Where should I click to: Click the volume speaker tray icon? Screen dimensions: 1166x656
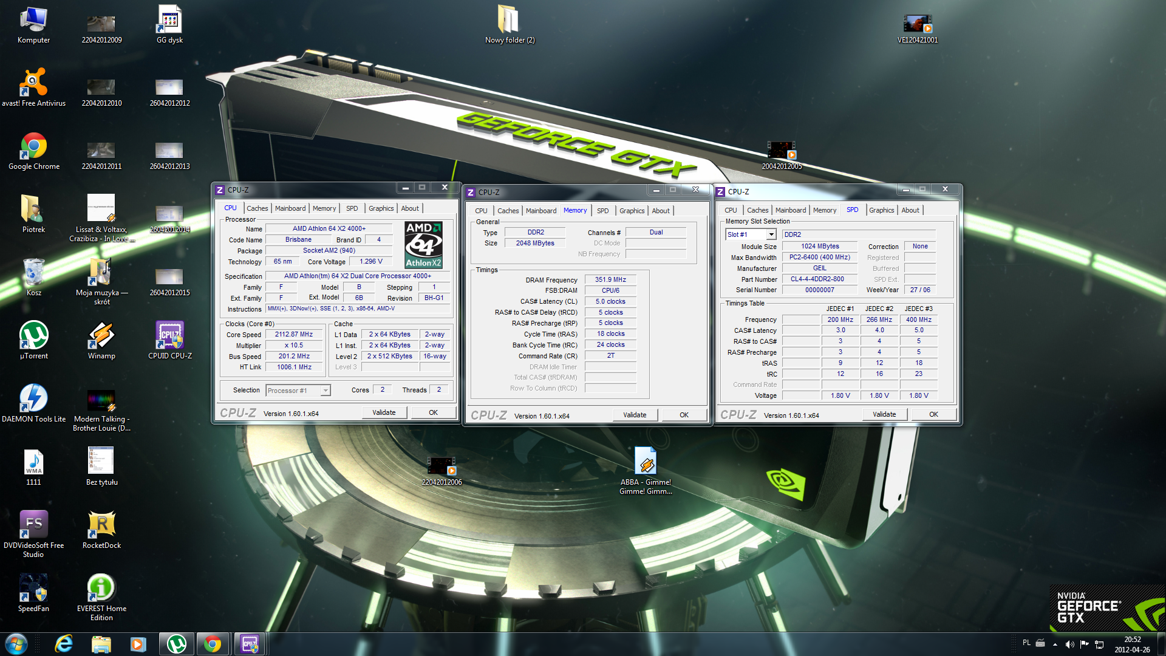point(1069,644)
